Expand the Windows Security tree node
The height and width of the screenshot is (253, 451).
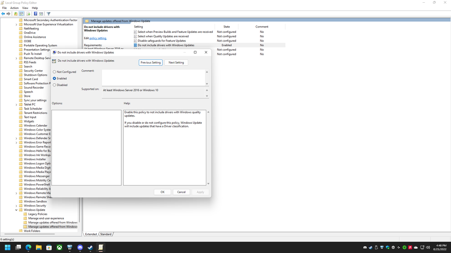(x=16, y=206)
